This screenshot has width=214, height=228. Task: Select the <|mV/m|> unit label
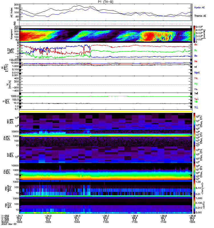pyautogui.click(x=202, y=189)
